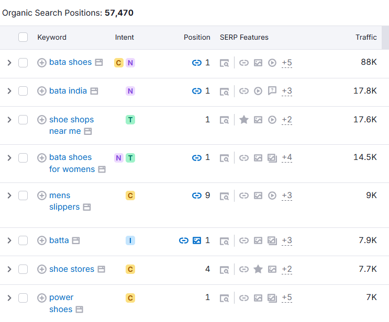Image resolution: width=389 pixels, height=322 pixels.
Task: Check the 'bata shoes' row checkbox
Action: coord(23,63)
